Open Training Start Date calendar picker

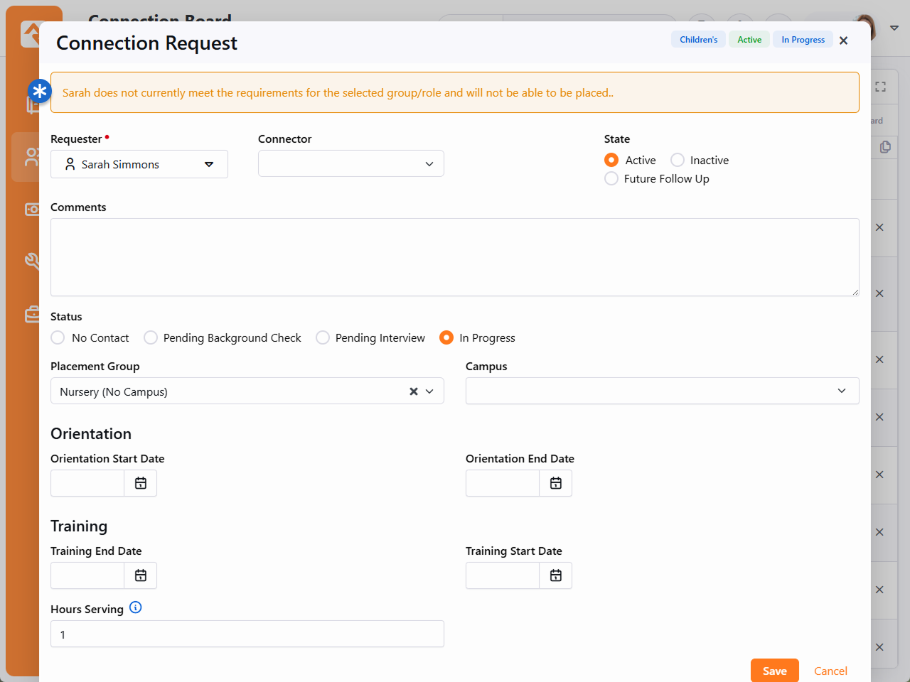coord(556,575)
